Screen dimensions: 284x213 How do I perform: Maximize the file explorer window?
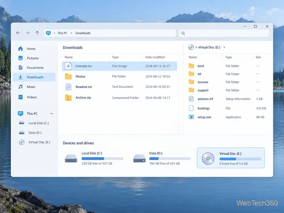pos(255,26)
